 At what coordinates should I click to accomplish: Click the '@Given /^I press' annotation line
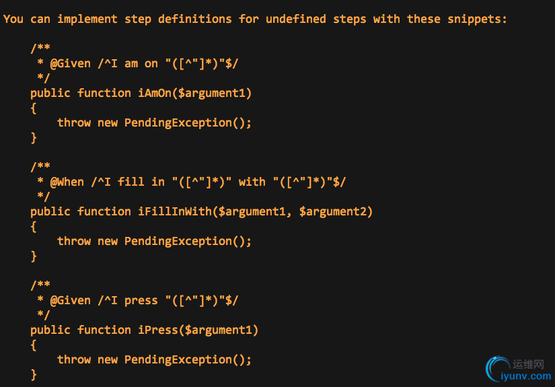[138, 301]
